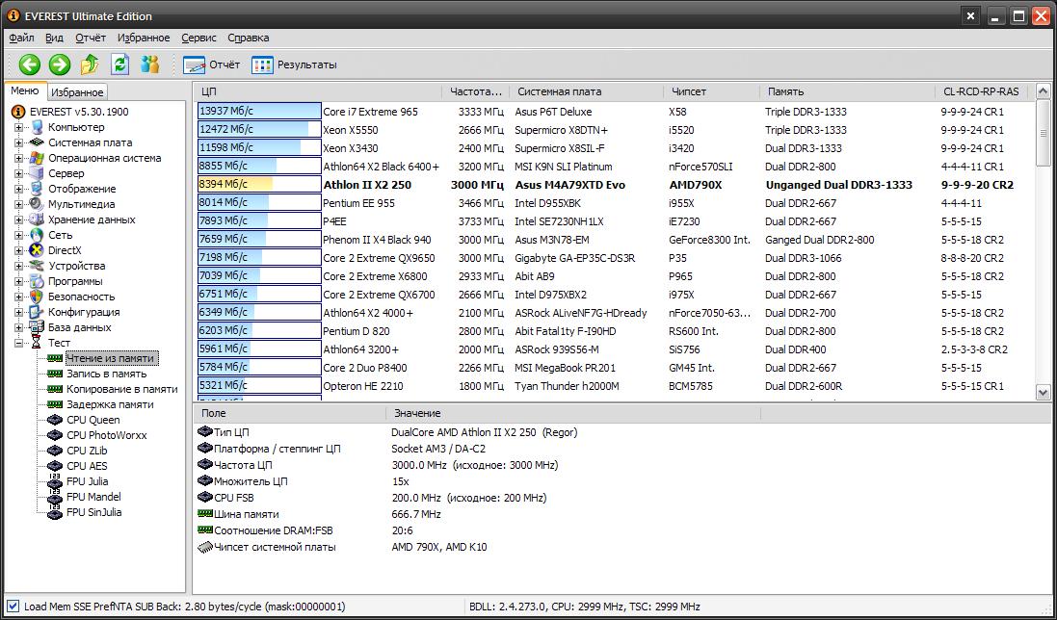Viewport: 1057px width, 620px height.
Task: Open the Файл menu
Action: point(21,38)
